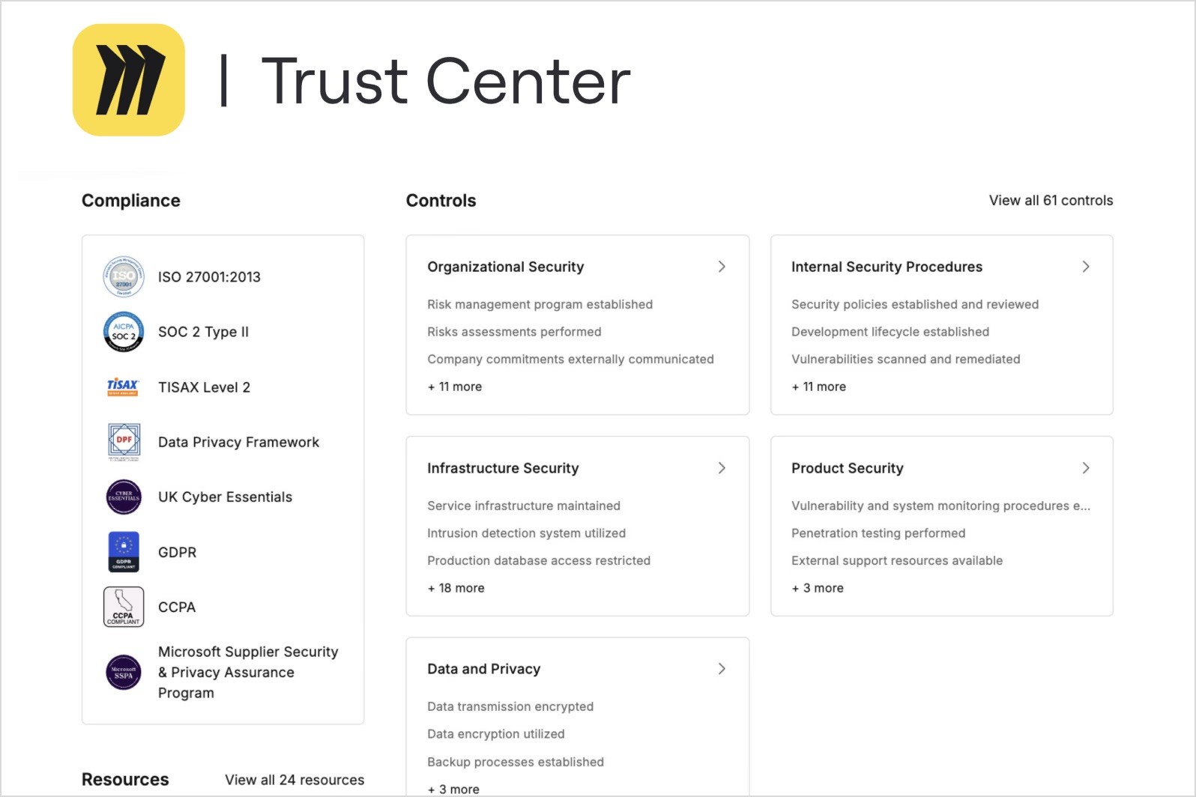Select the UK Cyber Essentials compliance item

click(225, 497)
